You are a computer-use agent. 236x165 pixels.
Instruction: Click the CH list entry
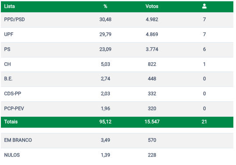coord(7,64)
